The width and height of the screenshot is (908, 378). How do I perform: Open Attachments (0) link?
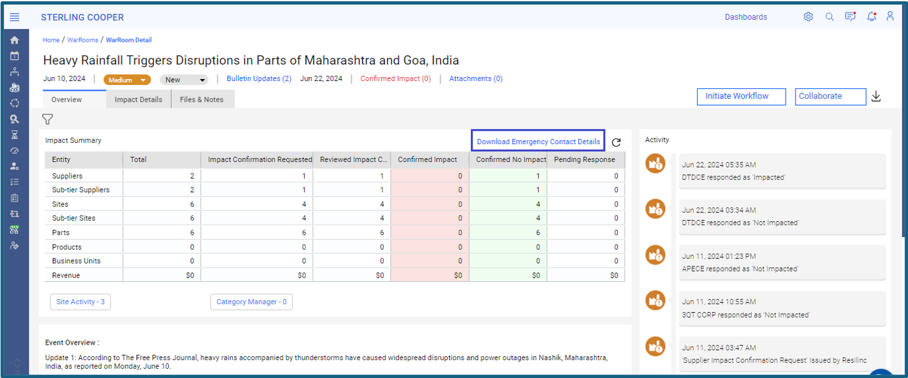coord(476,78)
